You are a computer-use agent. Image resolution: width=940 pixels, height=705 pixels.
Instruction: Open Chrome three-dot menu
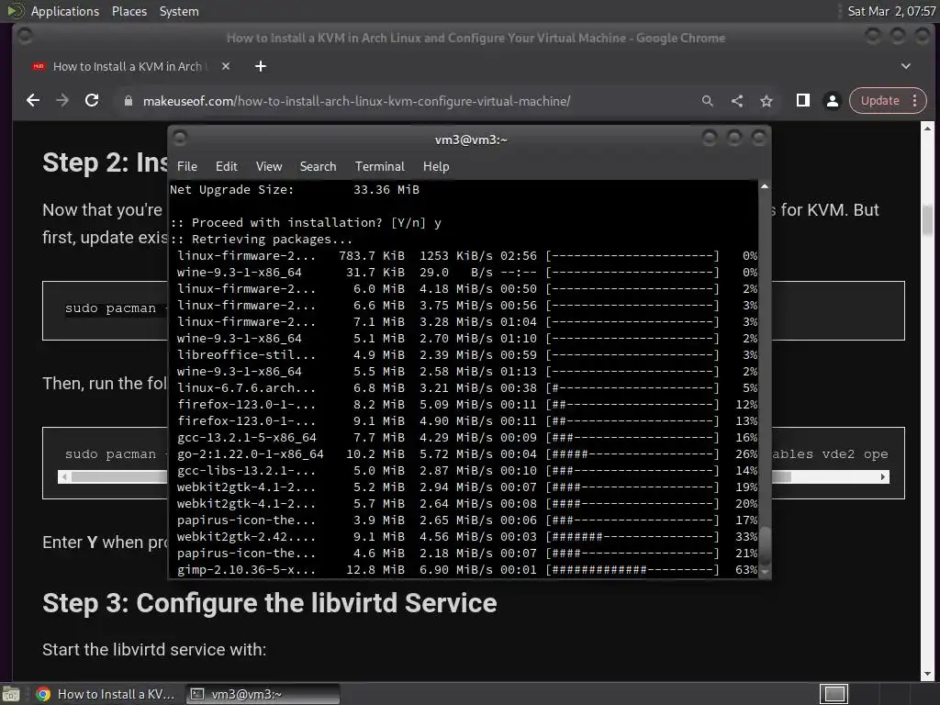pyautogui.click(x=915, y=101)
